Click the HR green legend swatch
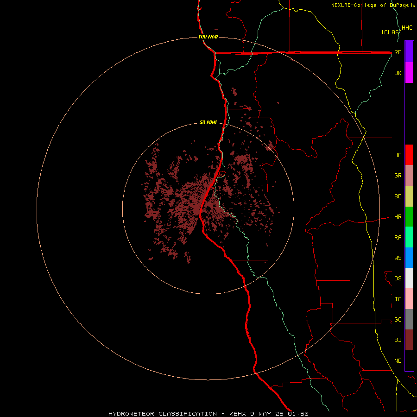Image resolution: width=417 pixels, height=417 pixels. click(409, 217)
